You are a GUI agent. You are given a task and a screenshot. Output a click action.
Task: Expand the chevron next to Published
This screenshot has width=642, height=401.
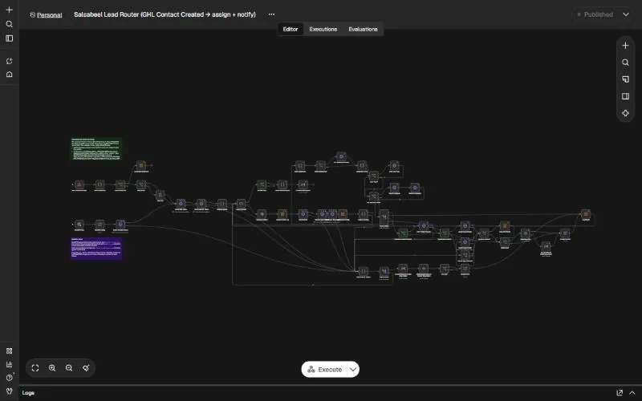click(626, 14)
